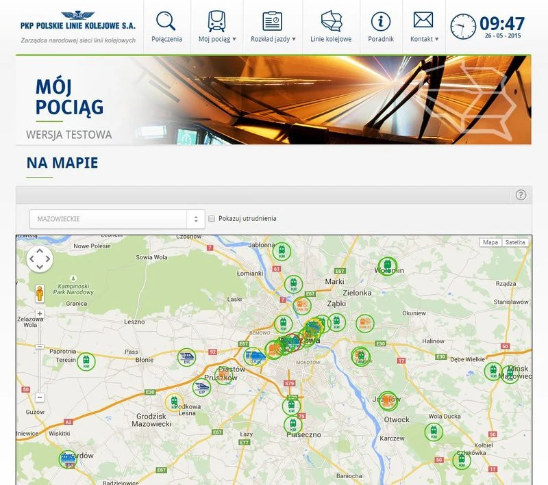Click the analog clock icon
Image resolution: width=548 pixels, height=485 pixels.
(463, 27)
